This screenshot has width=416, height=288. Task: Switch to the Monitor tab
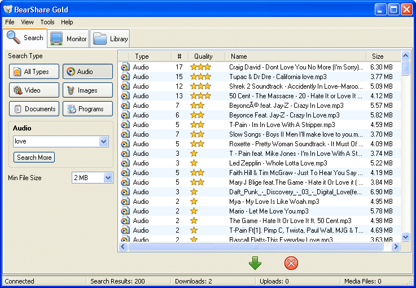pyautogui.click(x=68, y=39)
